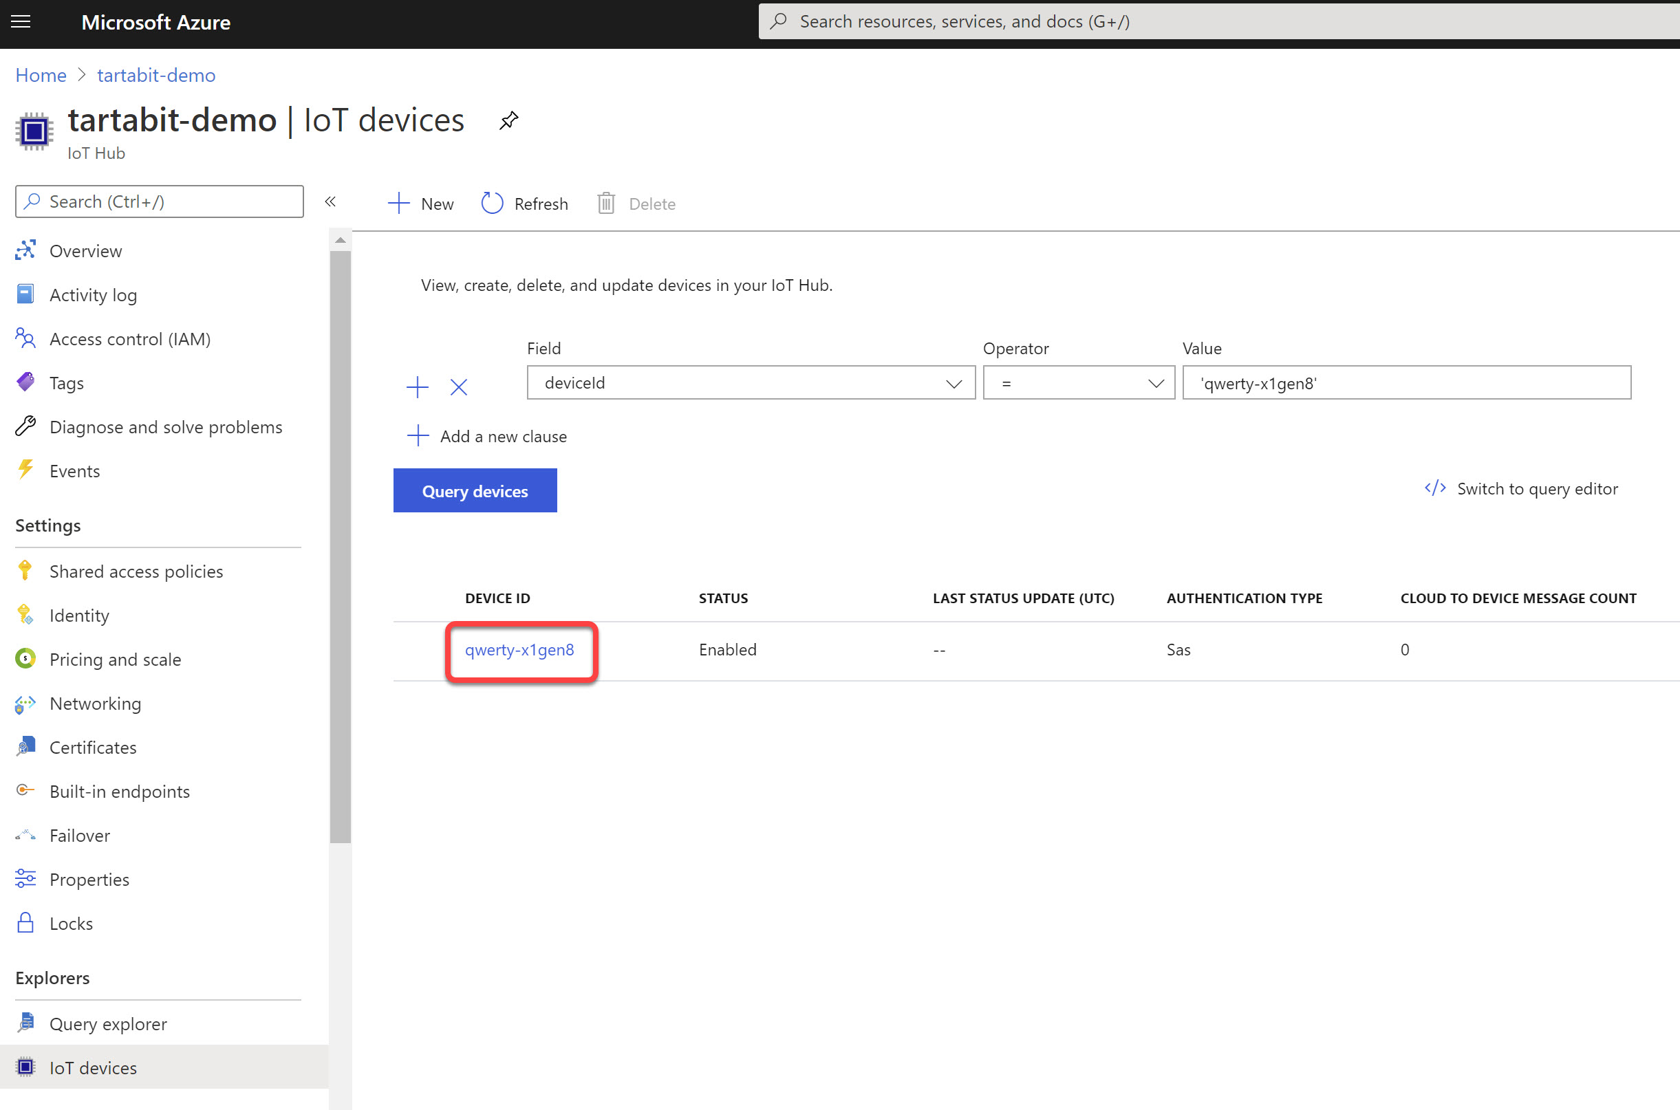Open the Operator dropdown showing equals

[x=1079, y=383]
